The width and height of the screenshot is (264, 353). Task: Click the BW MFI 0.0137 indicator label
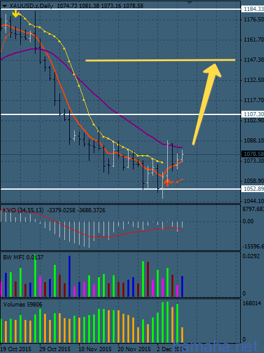(23, 258)
